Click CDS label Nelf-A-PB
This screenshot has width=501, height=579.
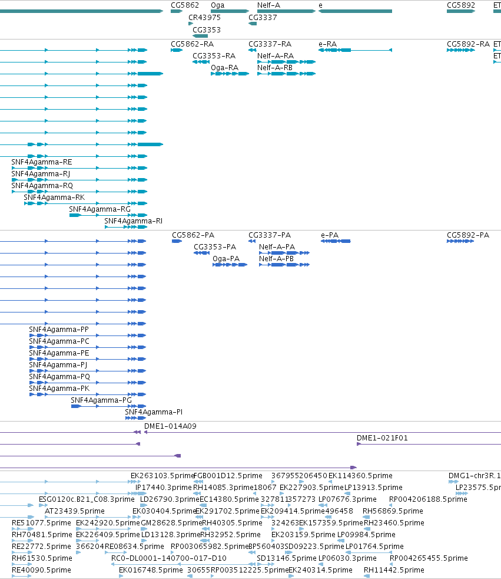pos(276,259)
